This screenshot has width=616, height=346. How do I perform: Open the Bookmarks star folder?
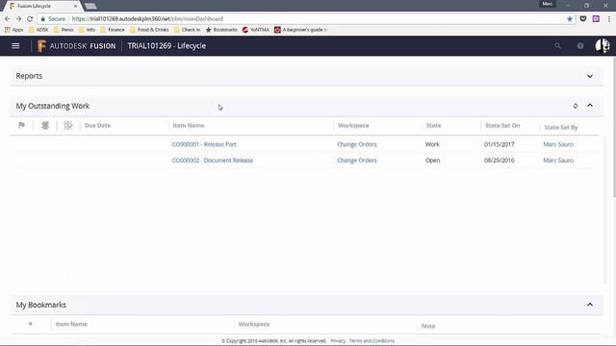tap(221, 30)
